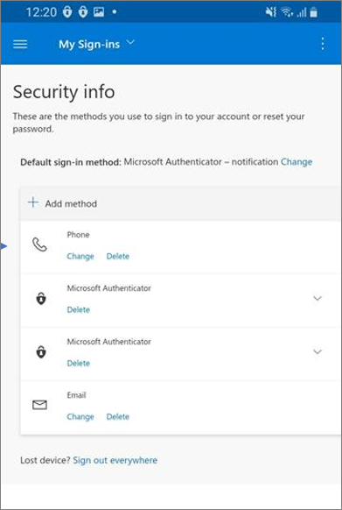Delete the Email method
This screenshot has height=510, width=342.
click(118, 416)
